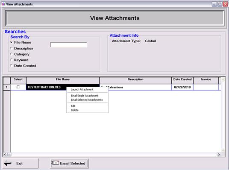Click the Description column header
The height and width of the screenshot is (170, 229).
point(135,80)
